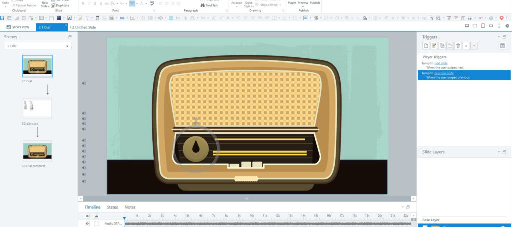Undock the Triggers panel
This screenshot has height=227, width=512.
[504, 37]
